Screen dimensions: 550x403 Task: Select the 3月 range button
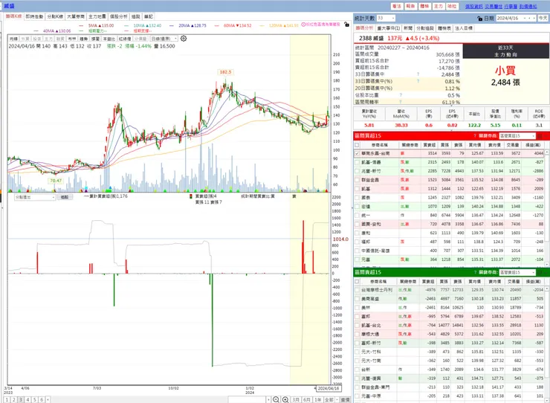click(x=296, y=400)
